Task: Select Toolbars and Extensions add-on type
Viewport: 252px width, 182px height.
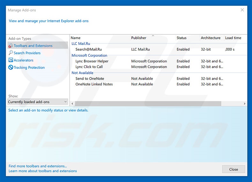Action: click(38, 46)
